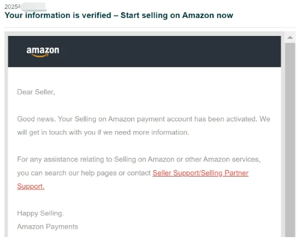The height and width of the screenshot is (240, 298).
Task: Click the dark header banner area
Action: 145,51
